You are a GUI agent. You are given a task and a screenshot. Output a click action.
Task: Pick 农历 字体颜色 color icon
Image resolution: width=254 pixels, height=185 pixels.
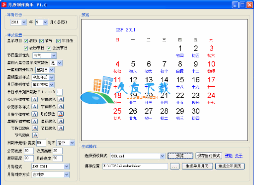[x=61, y=107]
